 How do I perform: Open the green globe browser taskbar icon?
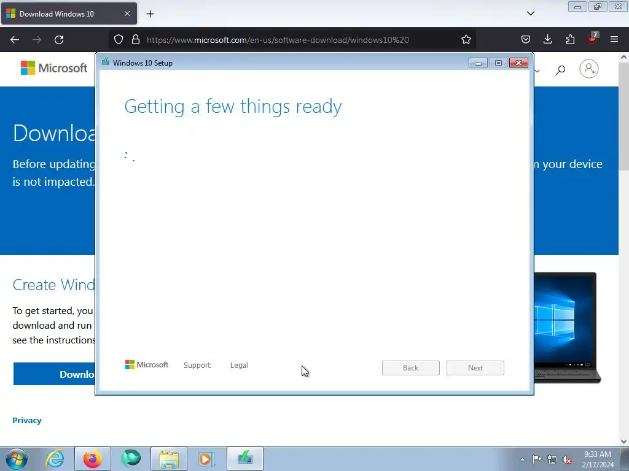tap(131, 459)
